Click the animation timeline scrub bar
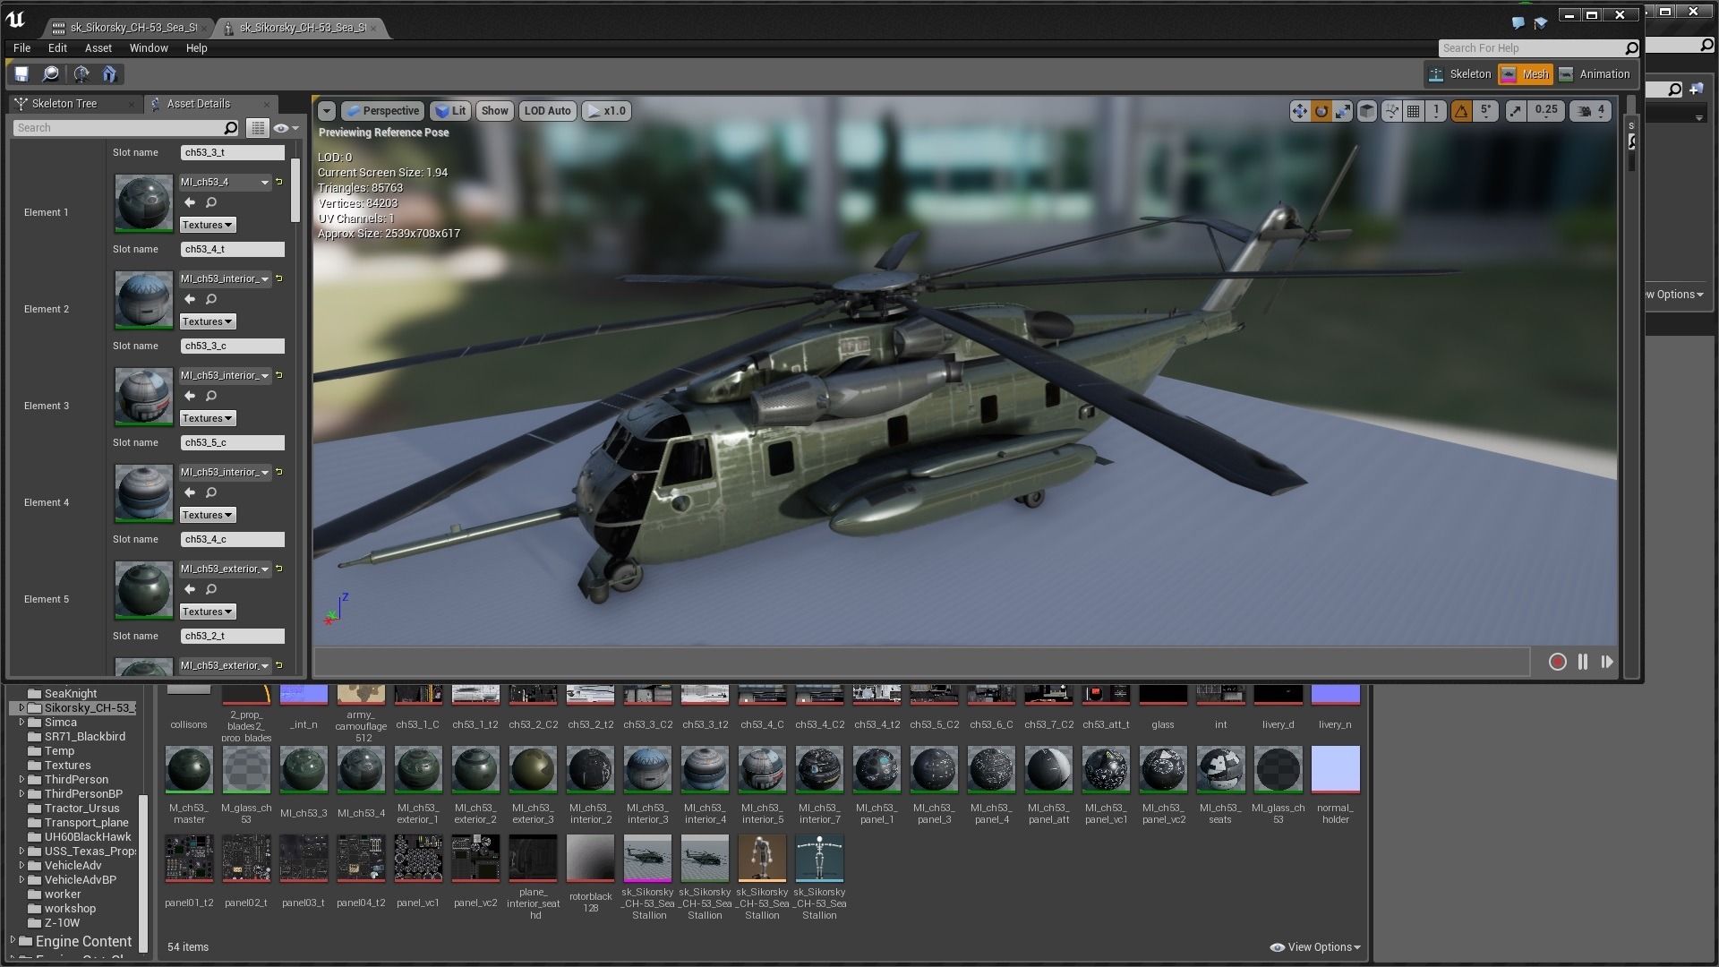Screen dimensions: 1719x967 pyautogui.click(x=922, y=662)
